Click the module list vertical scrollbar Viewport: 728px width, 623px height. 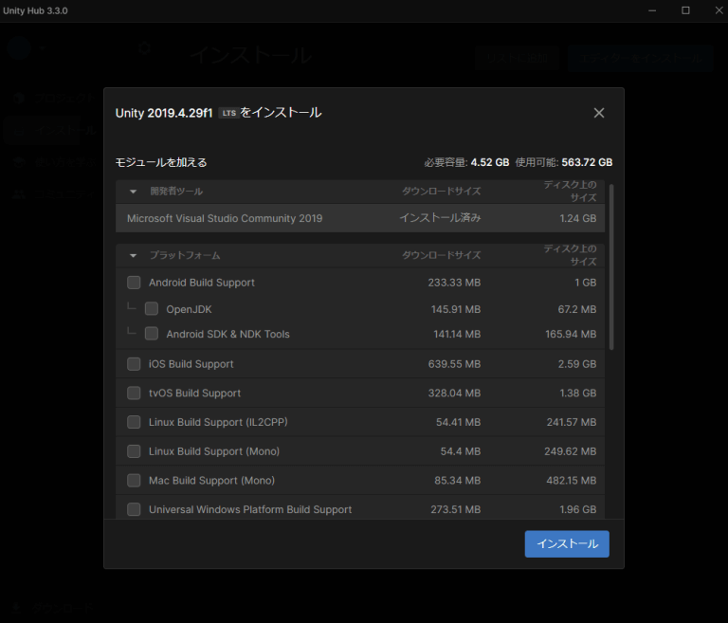pyautogui.click(x=611, y=266)
